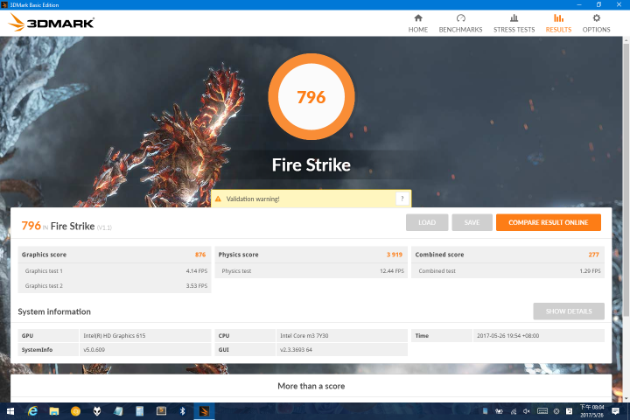Open the white fox-head taskbar app
This screenshot has height=420, width=630.
(97, 411)
